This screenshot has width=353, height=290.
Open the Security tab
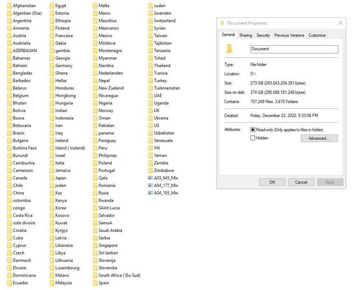coord(263,35)
